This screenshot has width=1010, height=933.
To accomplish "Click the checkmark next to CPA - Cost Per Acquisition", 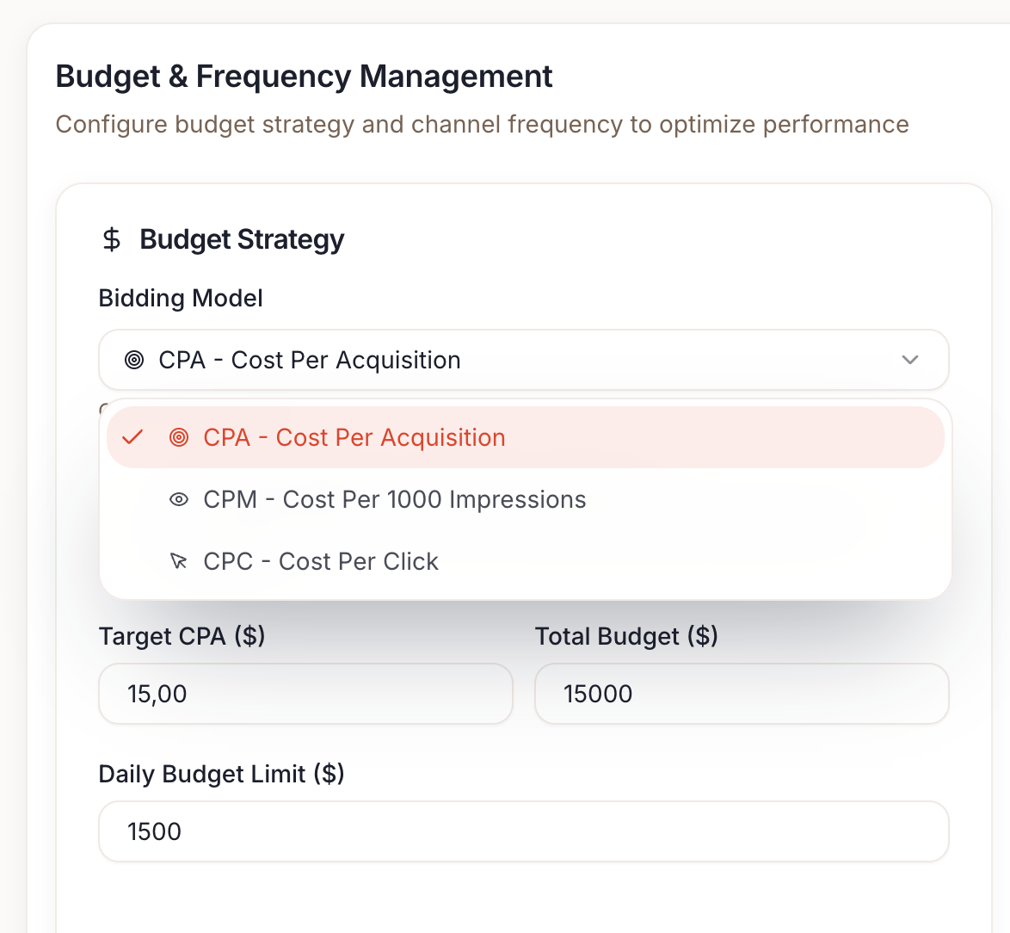I will tap(132, 437).
